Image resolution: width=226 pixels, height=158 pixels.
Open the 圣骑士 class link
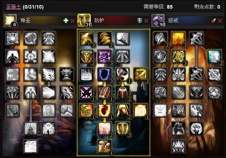click(x=14, y=7)
